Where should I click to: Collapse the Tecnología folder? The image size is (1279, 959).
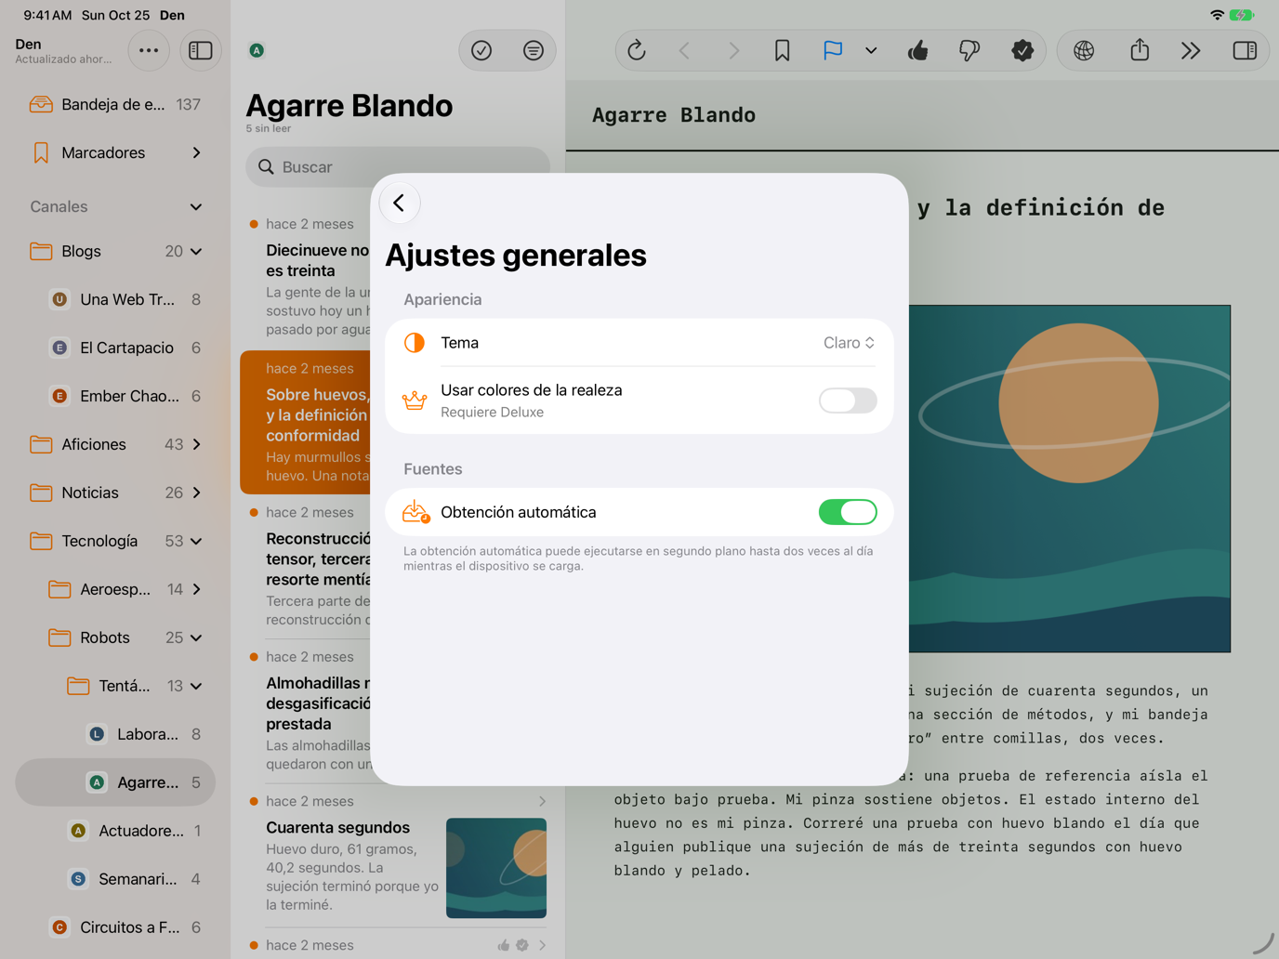[196, 541]
